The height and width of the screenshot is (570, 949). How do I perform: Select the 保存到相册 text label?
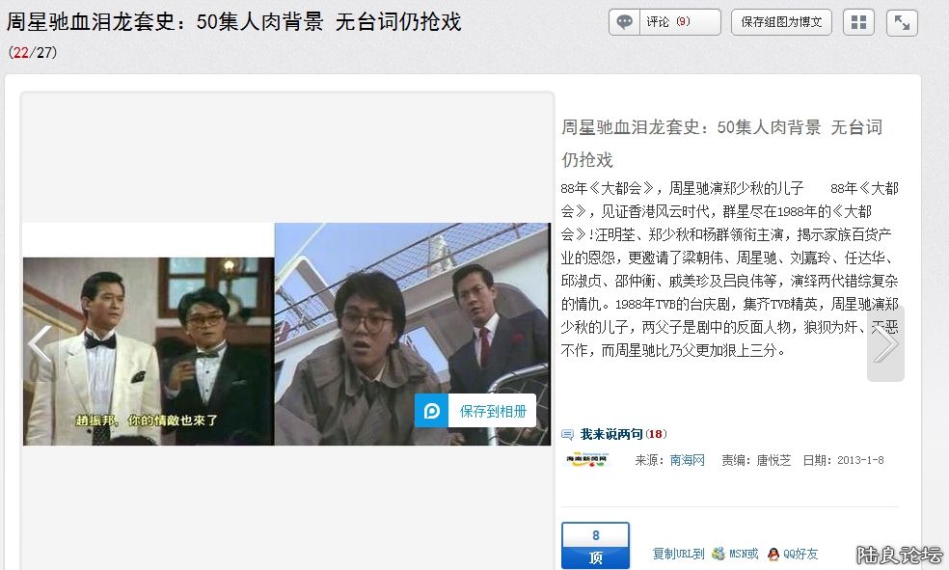[493, 411]
